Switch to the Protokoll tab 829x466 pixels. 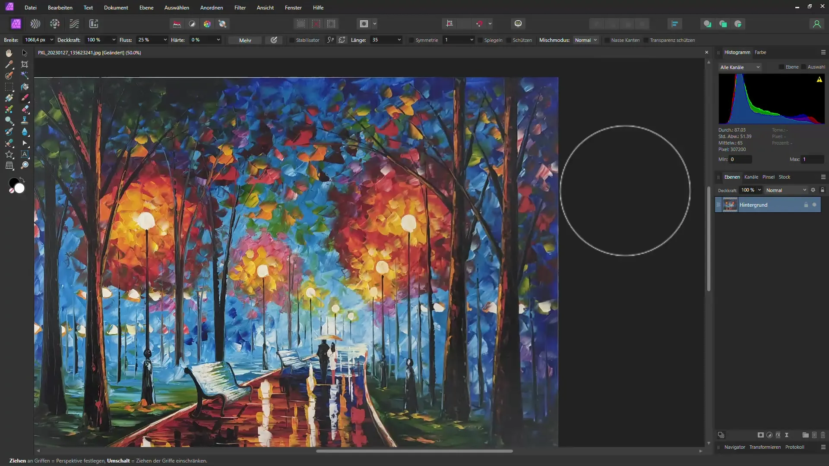(x=794, y=447)
